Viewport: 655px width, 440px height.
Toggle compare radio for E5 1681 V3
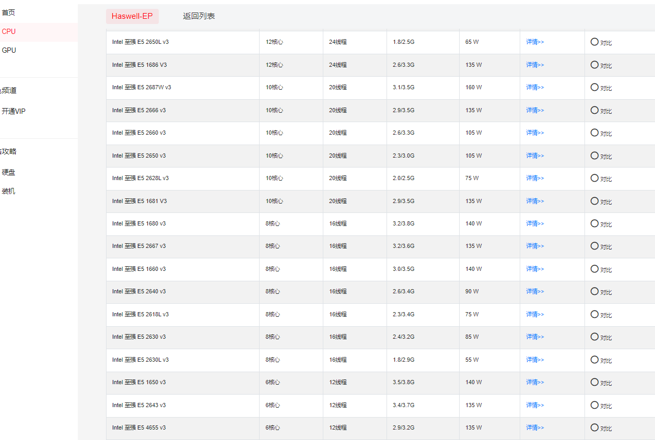[594, 201]
